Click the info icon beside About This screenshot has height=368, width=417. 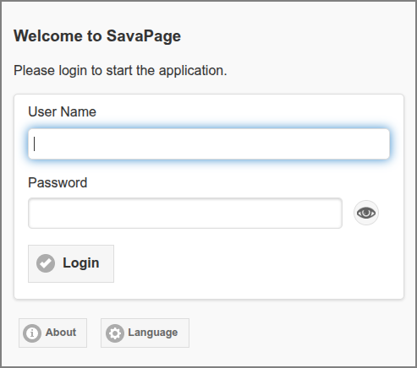pos(32,333)
